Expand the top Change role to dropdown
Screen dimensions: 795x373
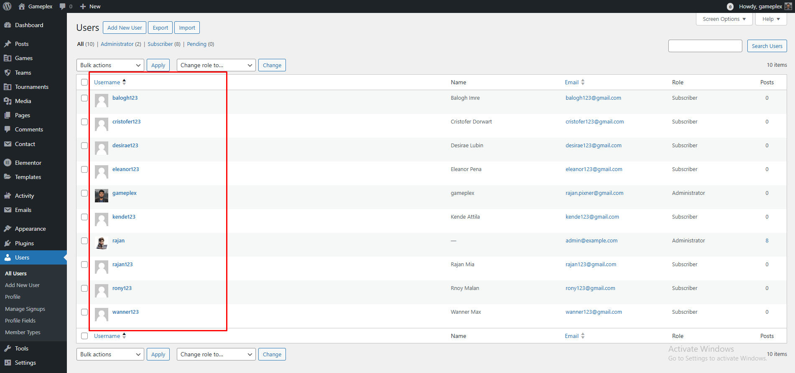(216, 65)
